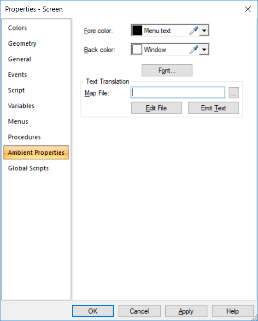Browse for a Map File with ellipsis button
This screenshot has width=258, height=321.
coord(234,93)
